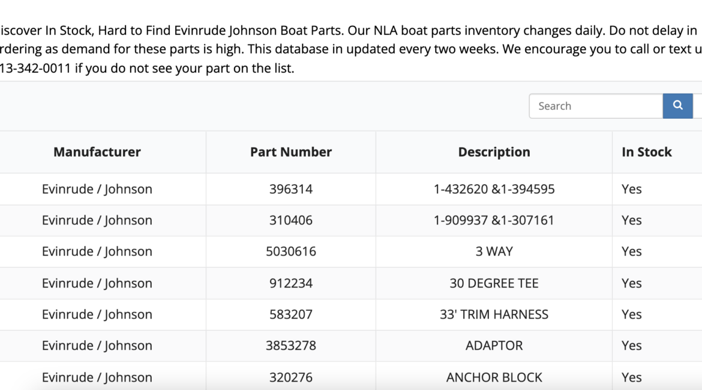
Task: Click the Description column header
Action: (x=494, y=152)
